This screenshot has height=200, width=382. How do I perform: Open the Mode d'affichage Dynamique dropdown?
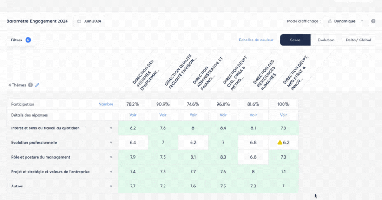point(345,21)
